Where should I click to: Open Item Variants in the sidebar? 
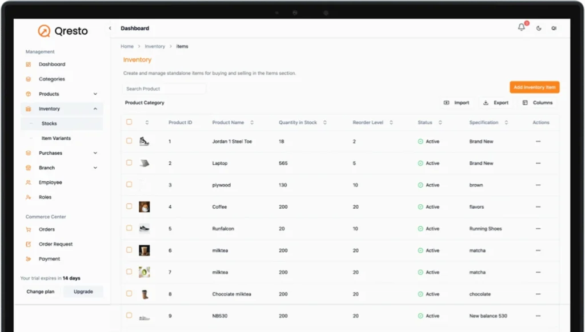(x=56, y=138)
